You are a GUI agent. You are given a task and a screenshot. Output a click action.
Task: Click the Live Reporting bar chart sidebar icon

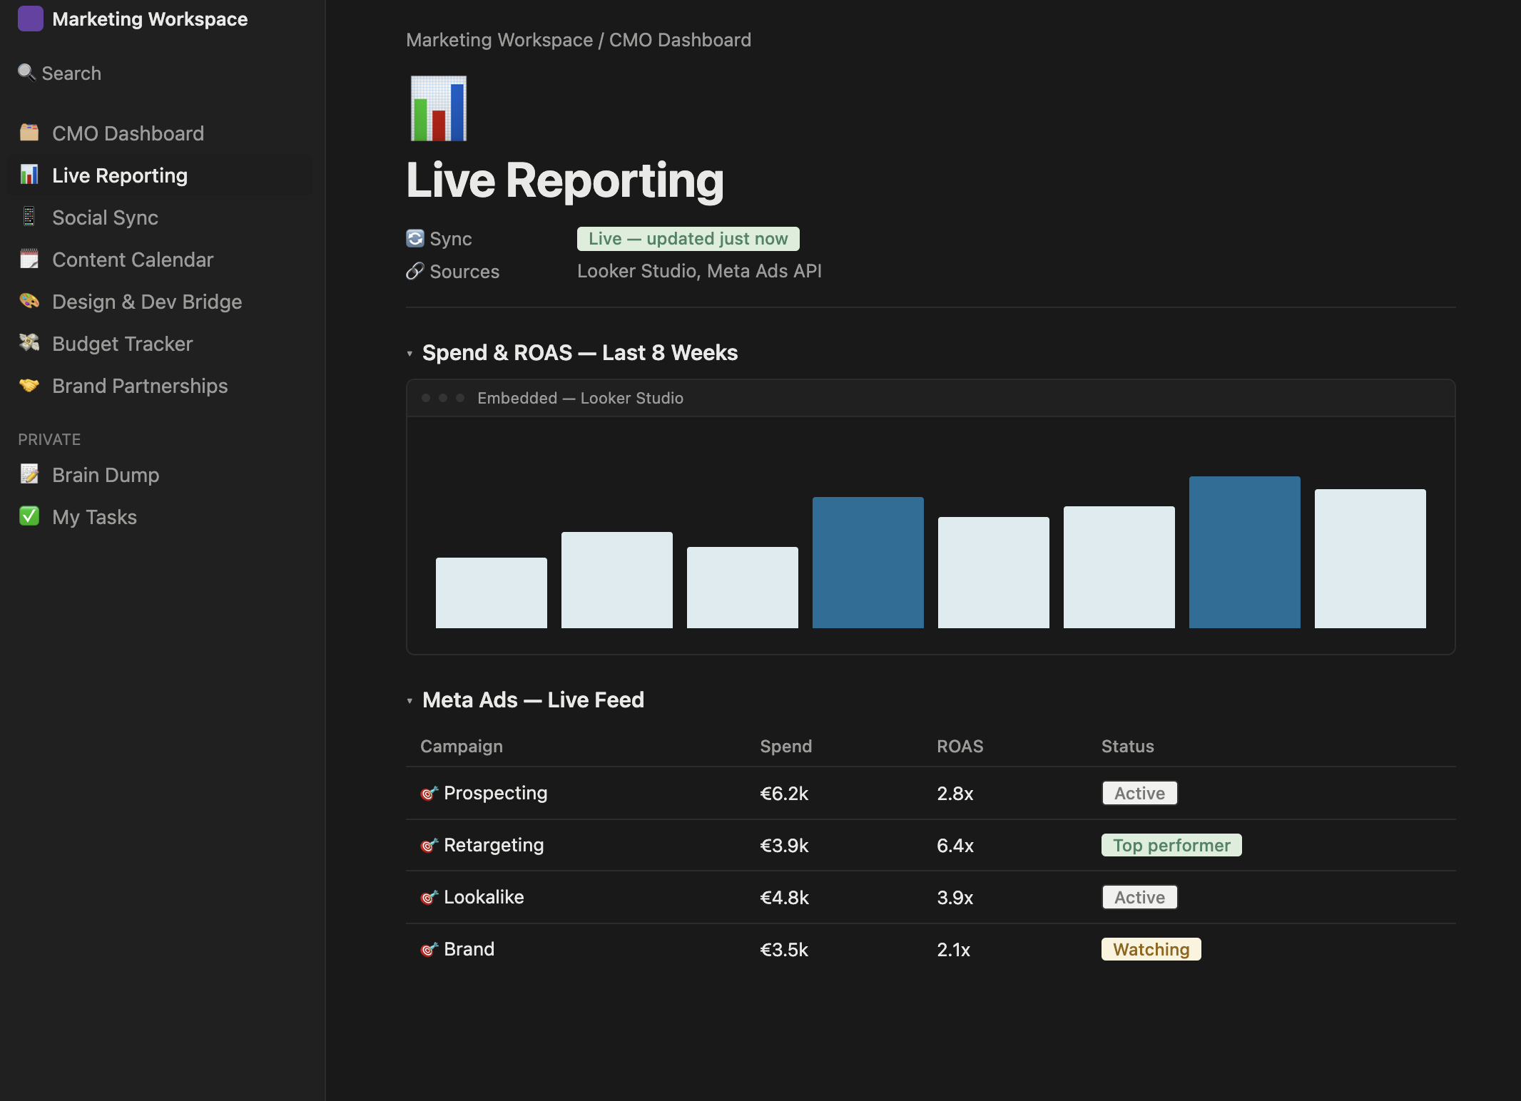click(x=29, y=175)
